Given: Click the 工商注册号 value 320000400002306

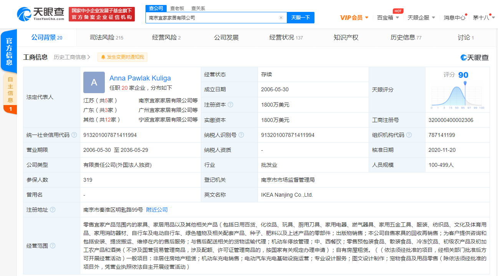Looking at the screenshot, I should [x=451, y=120].
